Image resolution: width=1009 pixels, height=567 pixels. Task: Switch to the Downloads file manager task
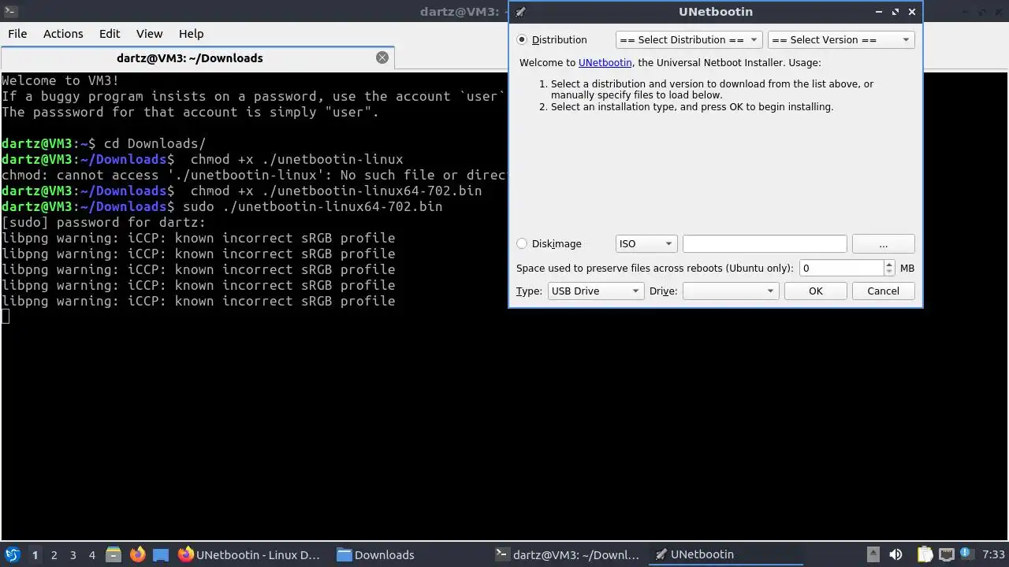(375, 554)
